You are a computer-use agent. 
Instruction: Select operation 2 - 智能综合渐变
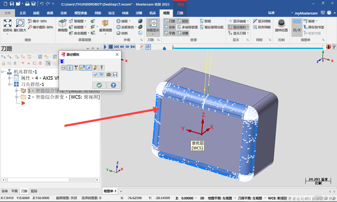point(64,97)
